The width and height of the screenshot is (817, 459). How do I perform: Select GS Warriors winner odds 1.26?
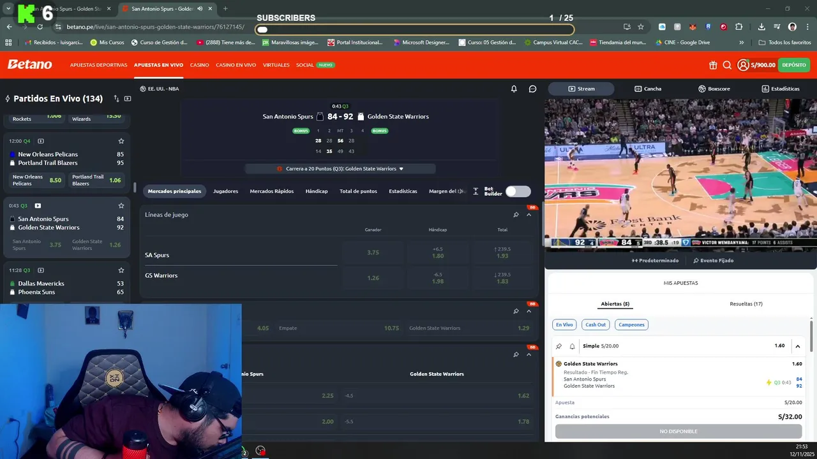(373, 278)
